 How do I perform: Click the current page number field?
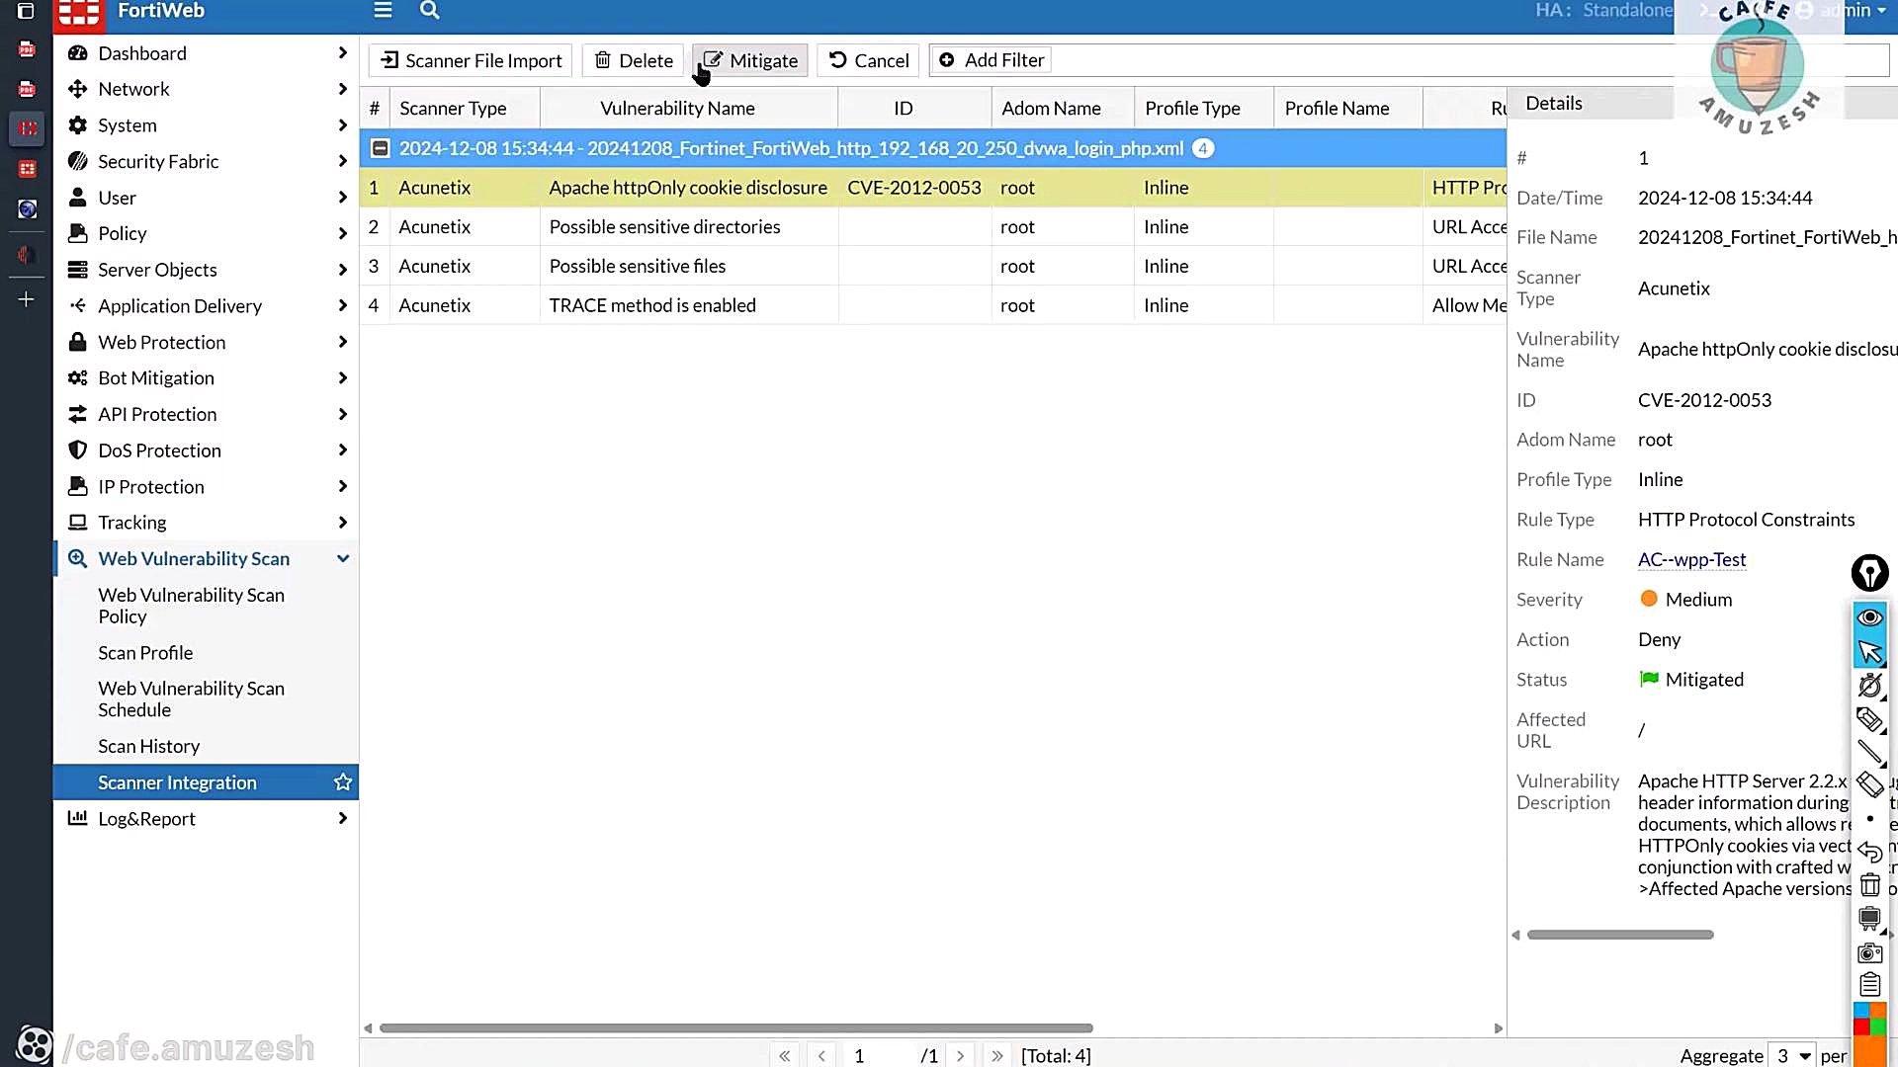879,1055
